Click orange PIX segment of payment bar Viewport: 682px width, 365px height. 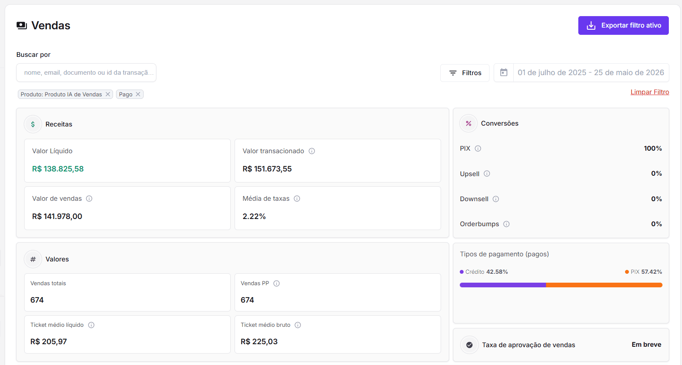click(x=604, y=285)
